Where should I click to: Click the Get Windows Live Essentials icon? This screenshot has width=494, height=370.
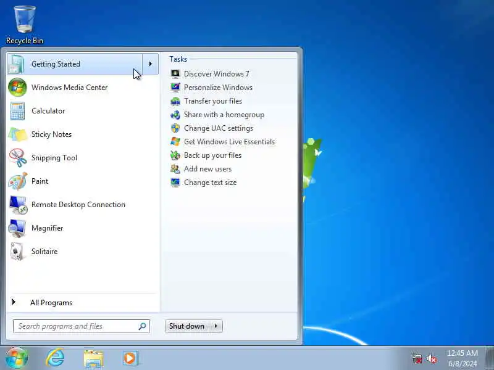coord(175,142)
